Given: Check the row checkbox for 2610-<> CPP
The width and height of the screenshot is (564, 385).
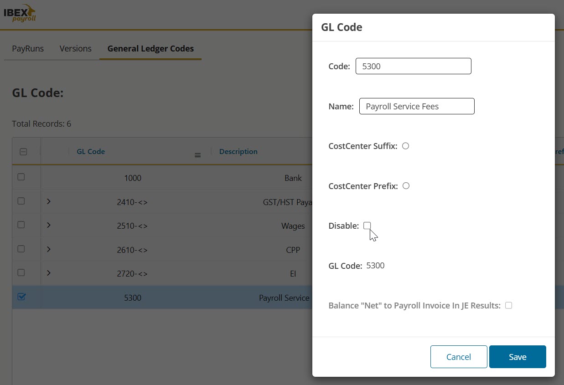Looking at the screenshot, I should [x=21, y=249].
